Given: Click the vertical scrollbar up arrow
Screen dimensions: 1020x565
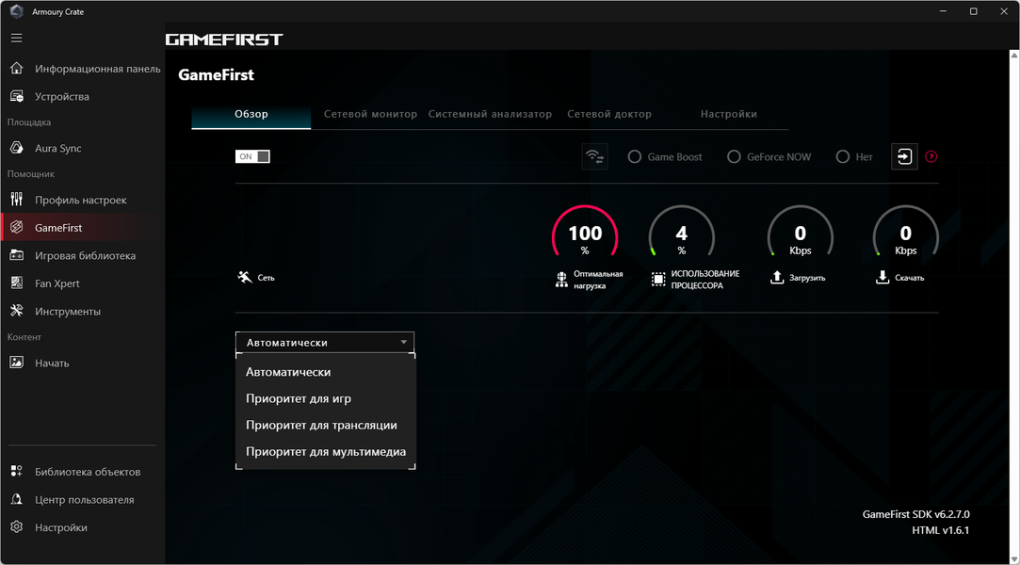Looking at the screenshot, I should (x=1014, y=56).
